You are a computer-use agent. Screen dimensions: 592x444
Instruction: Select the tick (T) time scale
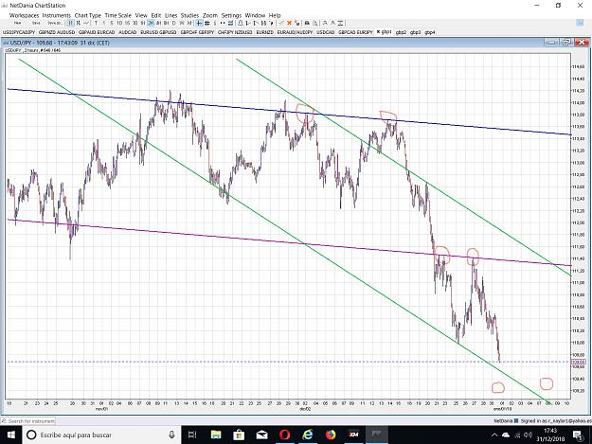[x=96, y=23]
